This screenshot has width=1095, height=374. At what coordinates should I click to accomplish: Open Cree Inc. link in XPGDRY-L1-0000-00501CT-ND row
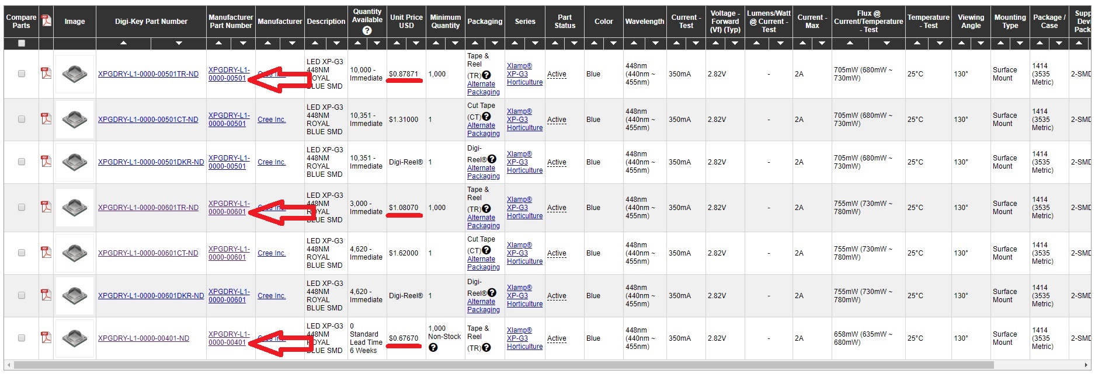(x=272, y=120)
